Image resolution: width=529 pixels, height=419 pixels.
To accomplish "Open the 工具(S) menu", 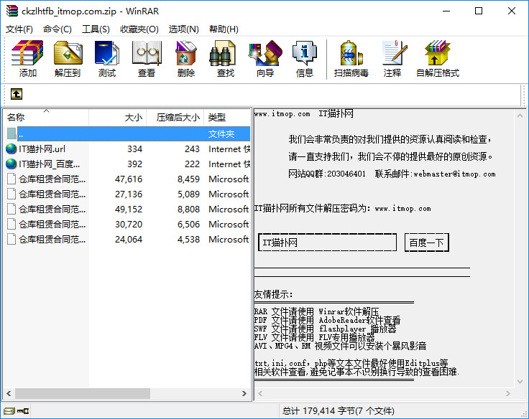I will [96, 29].
